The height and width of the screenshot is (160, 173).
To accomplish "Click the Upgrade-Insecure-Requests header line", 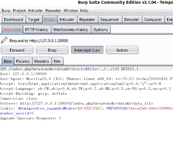I will (x=30, y=118).
